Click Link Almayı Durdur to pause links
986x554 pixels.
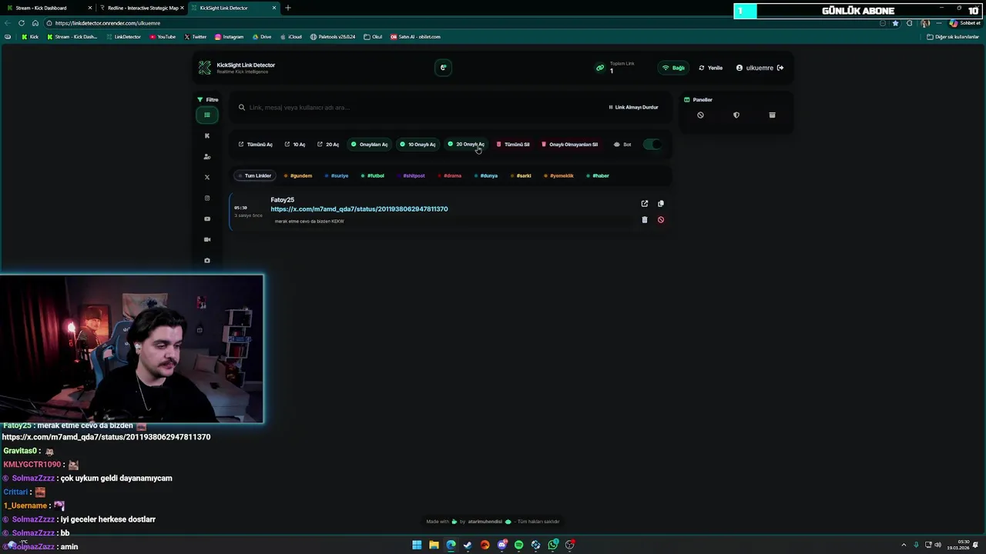(x=633, y=107)
